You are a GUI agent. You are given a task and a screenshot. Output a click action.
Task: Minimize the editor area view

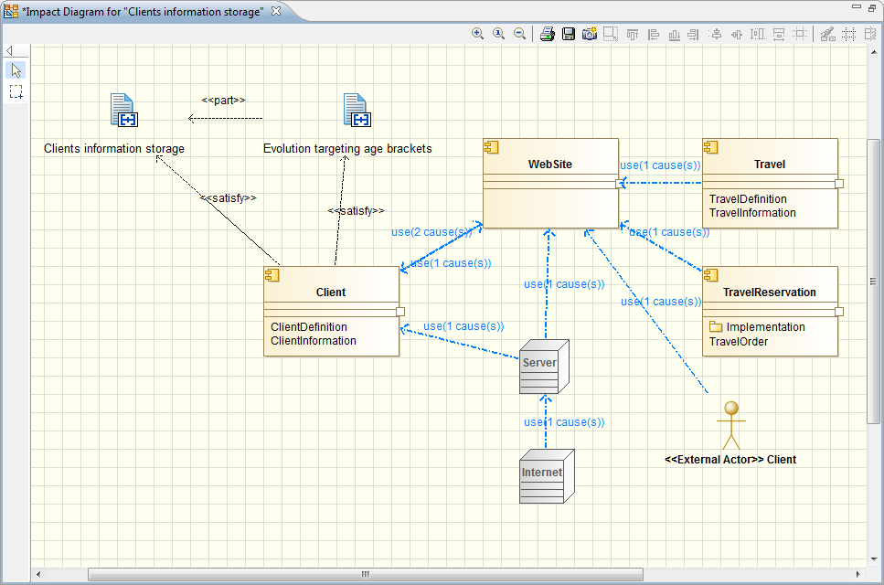(x=857, y=6)
